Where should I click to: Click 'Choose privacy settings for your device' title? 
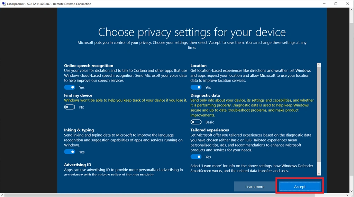(192, 32)
